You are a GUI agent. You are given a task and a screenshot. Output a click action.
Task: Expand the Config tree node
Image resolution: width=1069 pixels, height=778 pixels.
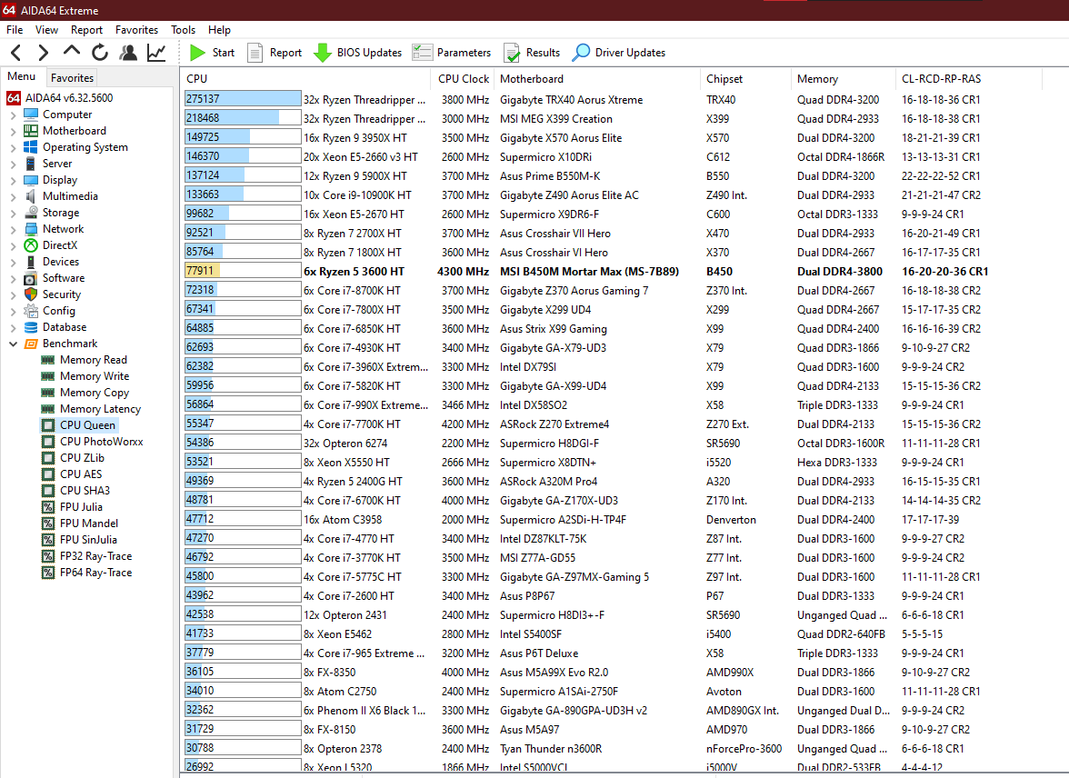(13, 312)
